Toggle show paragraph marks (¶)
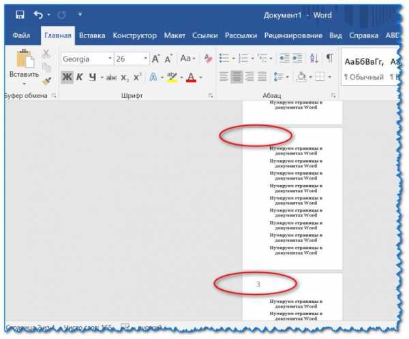The height and width of the screenshot is (339, 409). [329, 59]
